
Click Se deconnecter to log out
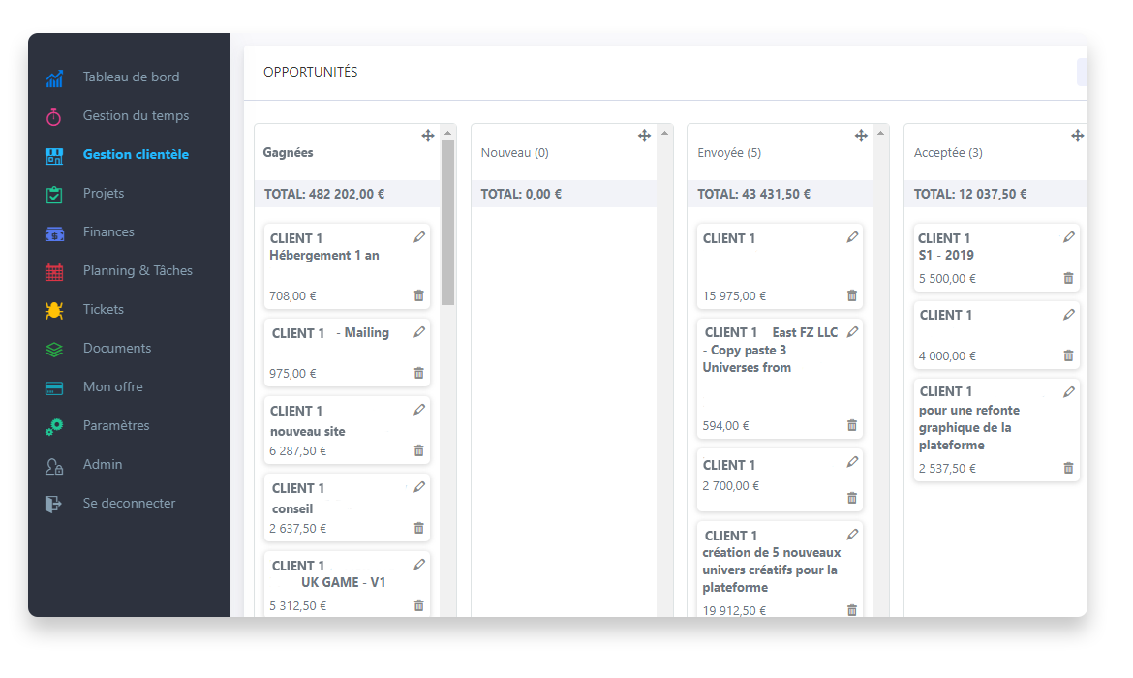point(130,503)
